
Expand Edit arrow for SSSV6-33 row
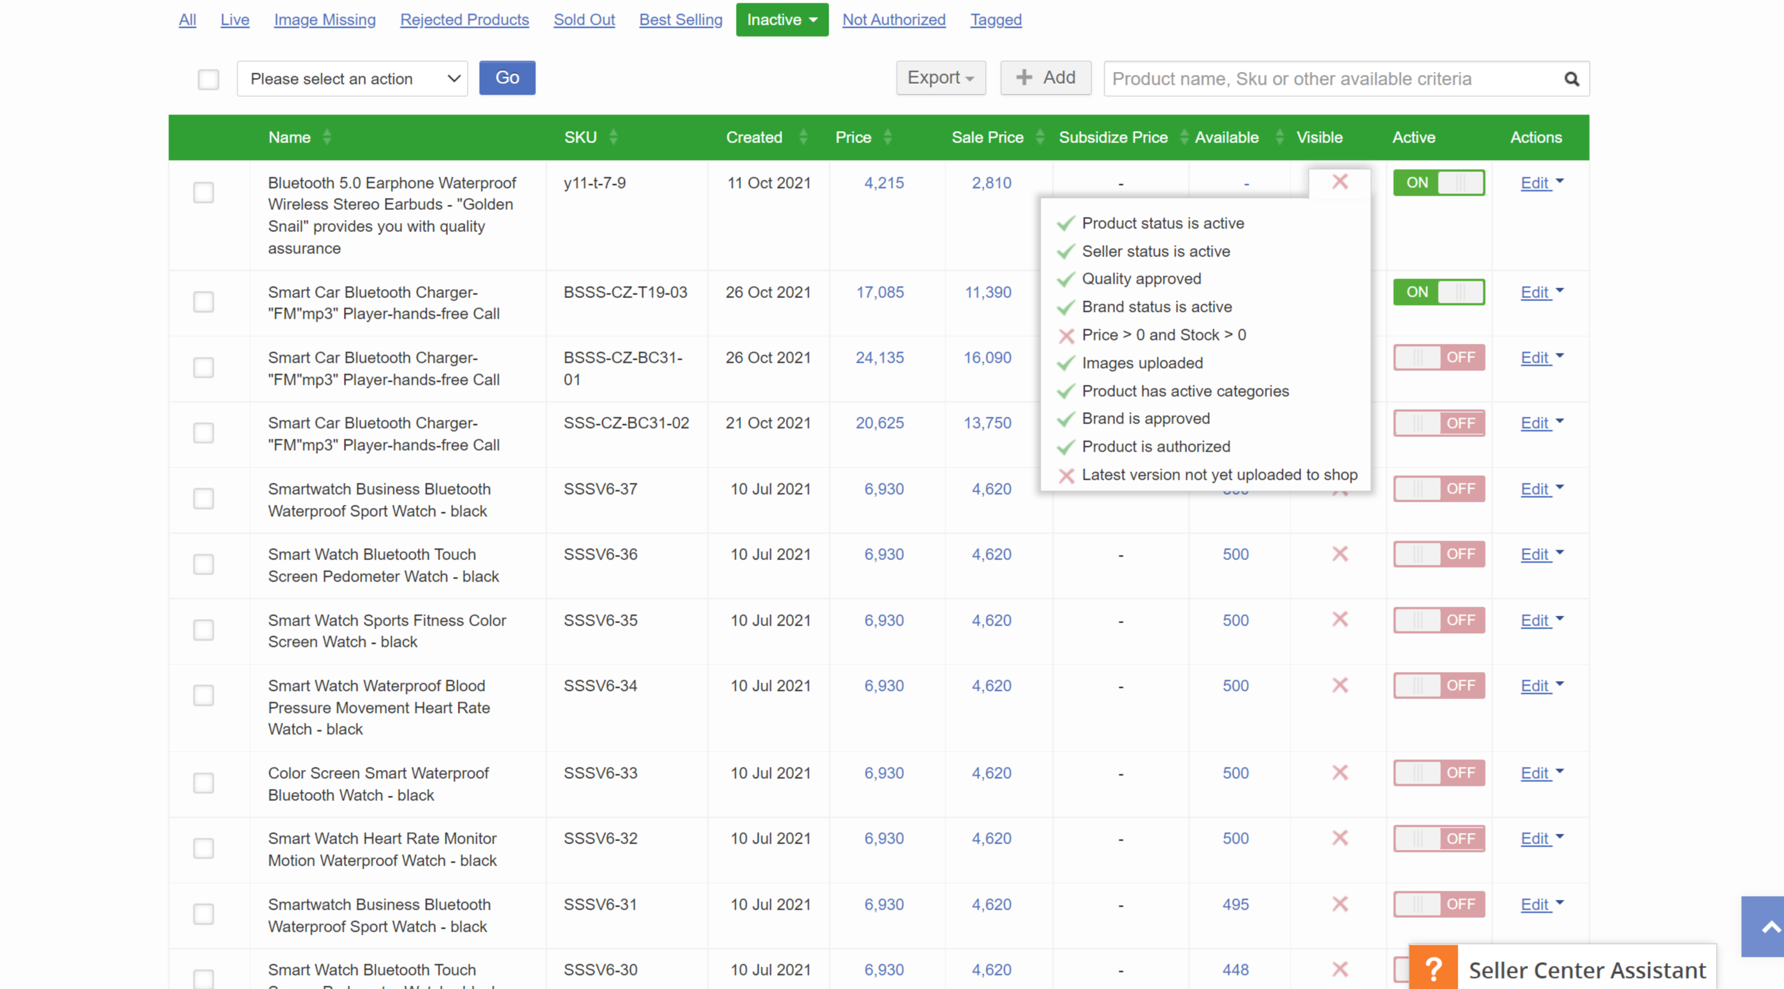tap(1559, 771)
